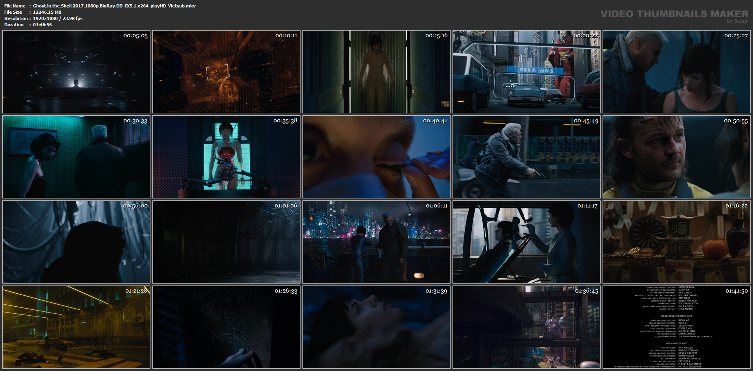Screen dimensions: 753x371
Task: Open the shrine frame at 01:16:22
Action: (676, 242)
